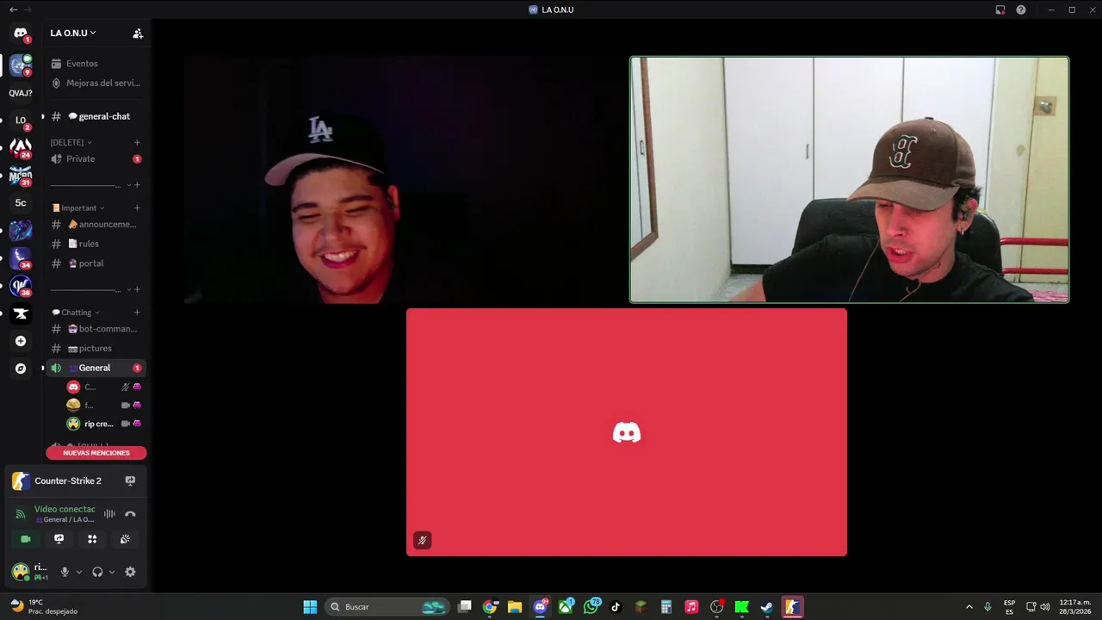Focus the speaking user's green-bordered video tile

coord(850,180)
